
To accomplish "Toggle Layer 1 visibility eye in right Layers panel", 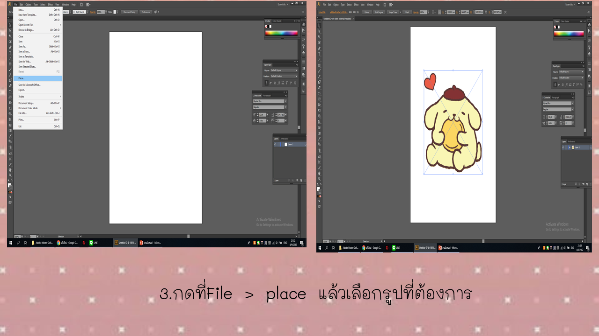I will [x=564, y=147].
